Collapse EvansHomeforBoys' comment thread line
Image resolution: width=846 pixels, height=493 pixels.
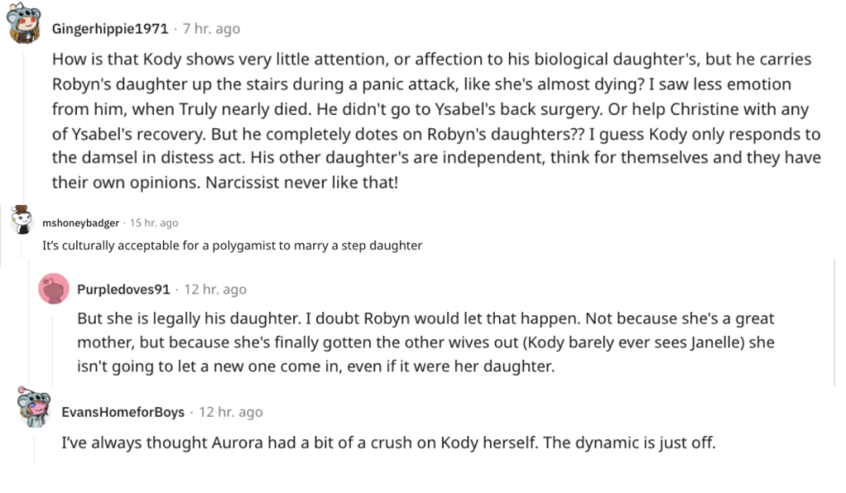point(34,446)
